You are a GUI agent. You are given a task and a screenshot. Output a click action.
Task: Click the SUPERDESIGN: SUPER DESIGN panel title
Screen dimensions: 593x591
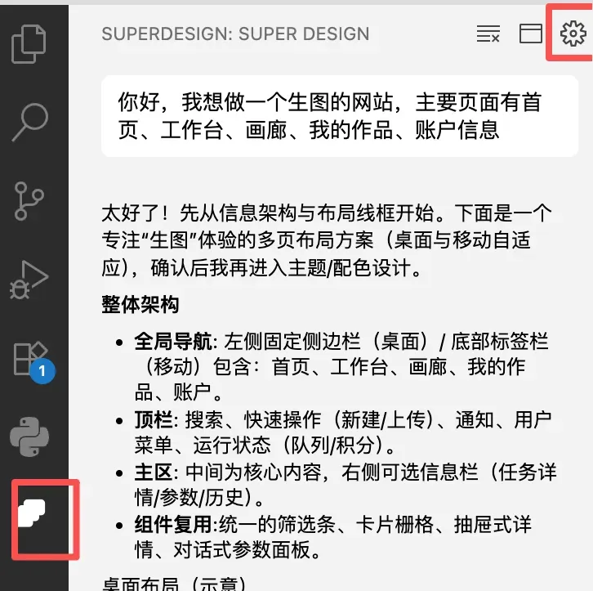tap(235, 34)
